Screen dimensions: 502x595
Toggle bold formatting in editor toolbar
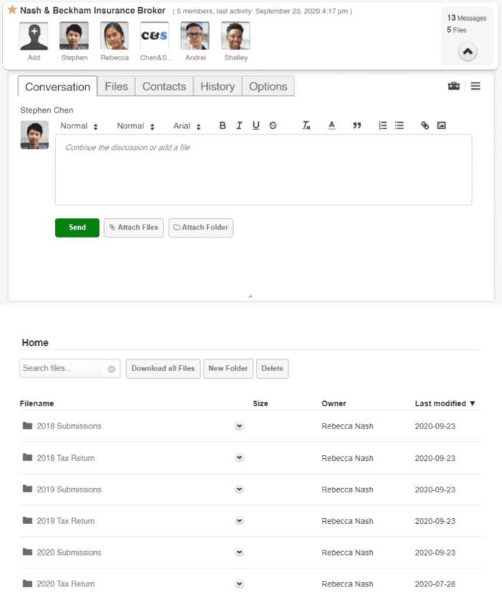pos(222,126)
